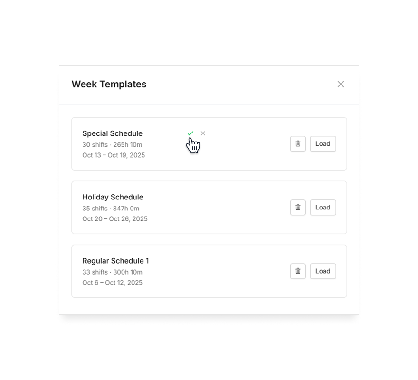Click the Oct 20 – Oct 26 date range
Screen dimensions: 418x380
[x=115, y=219]
